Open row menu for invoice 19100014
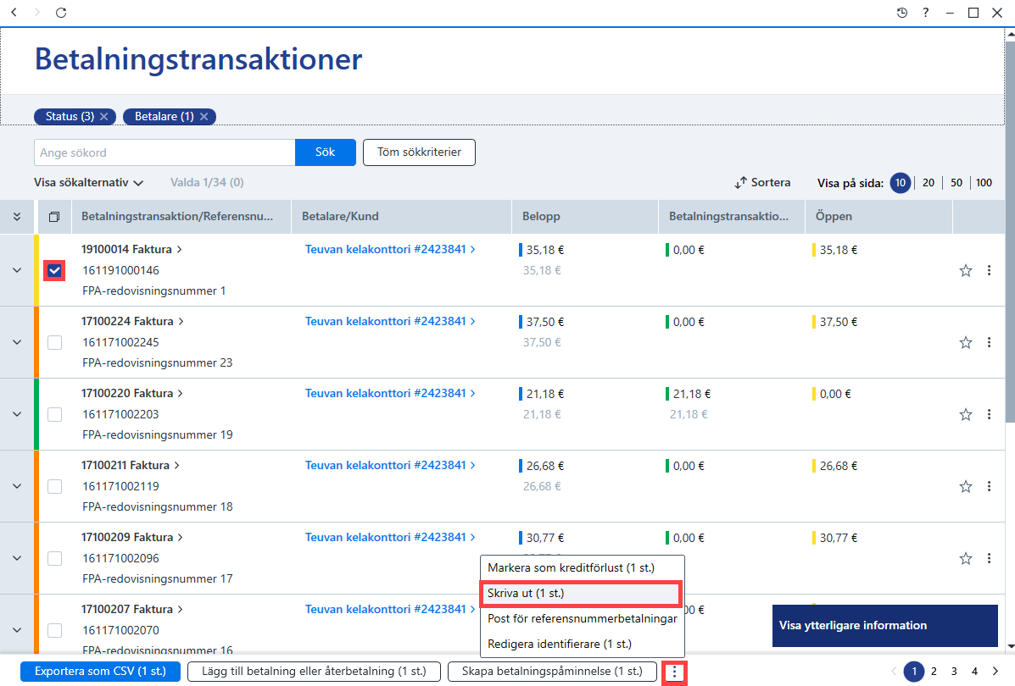The height and width of the screenshot is (686, 1015). [989, 271]
